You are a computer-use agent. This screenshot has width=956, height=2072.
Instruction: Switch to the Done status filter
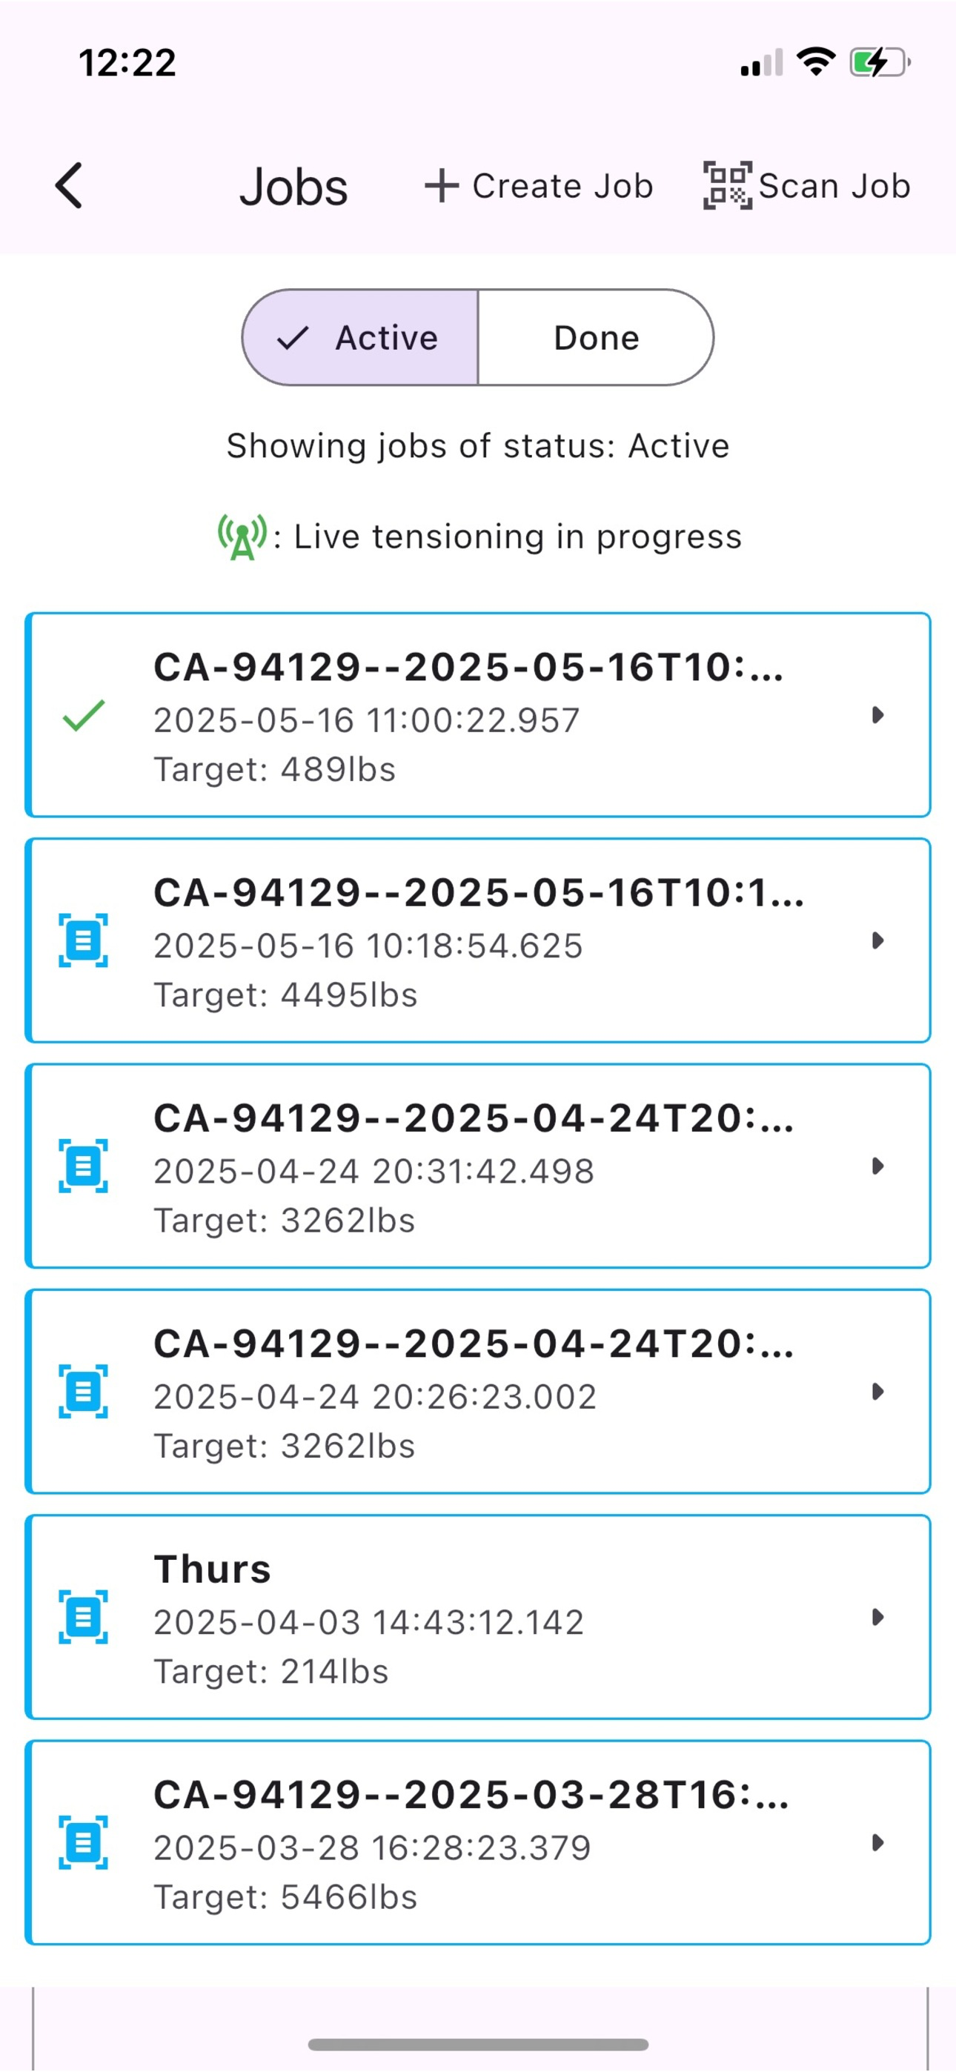pos(597,337)
